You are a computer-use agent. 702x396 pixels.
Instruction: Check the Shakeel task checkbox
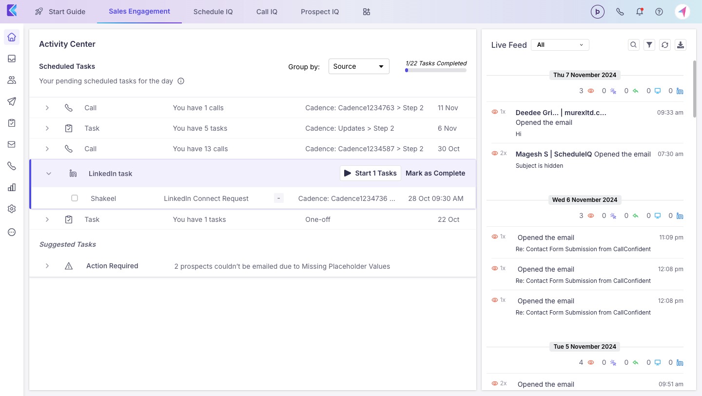point(75,198)
